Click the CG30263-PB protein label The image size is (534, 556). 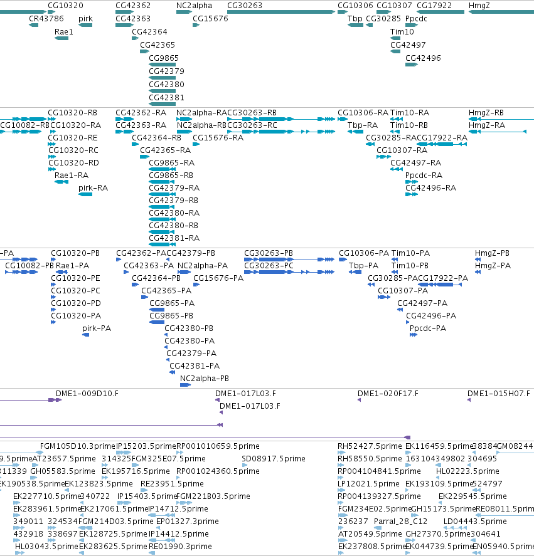click(269, 253)
